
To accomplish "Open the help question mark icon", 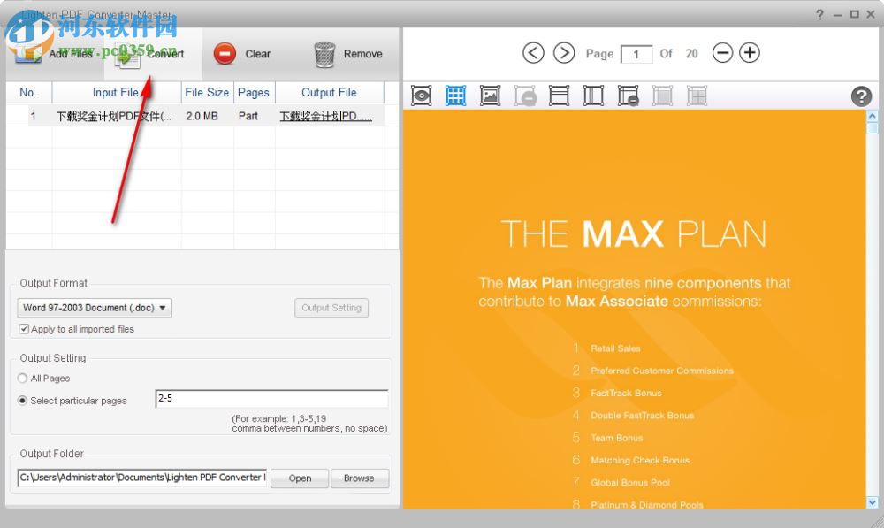I will [x=861, y=96].
